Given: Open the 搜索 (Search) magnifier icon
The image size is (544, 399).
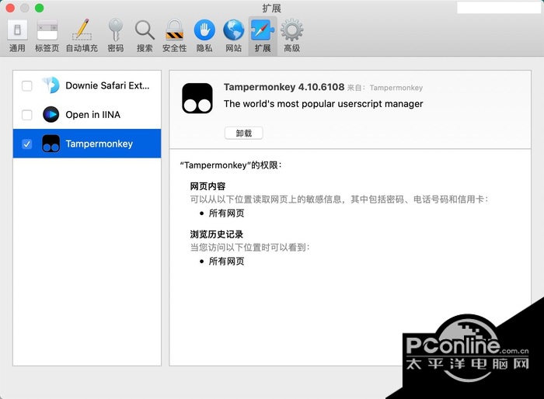Looking at the screenshot, I should [145, 30].
